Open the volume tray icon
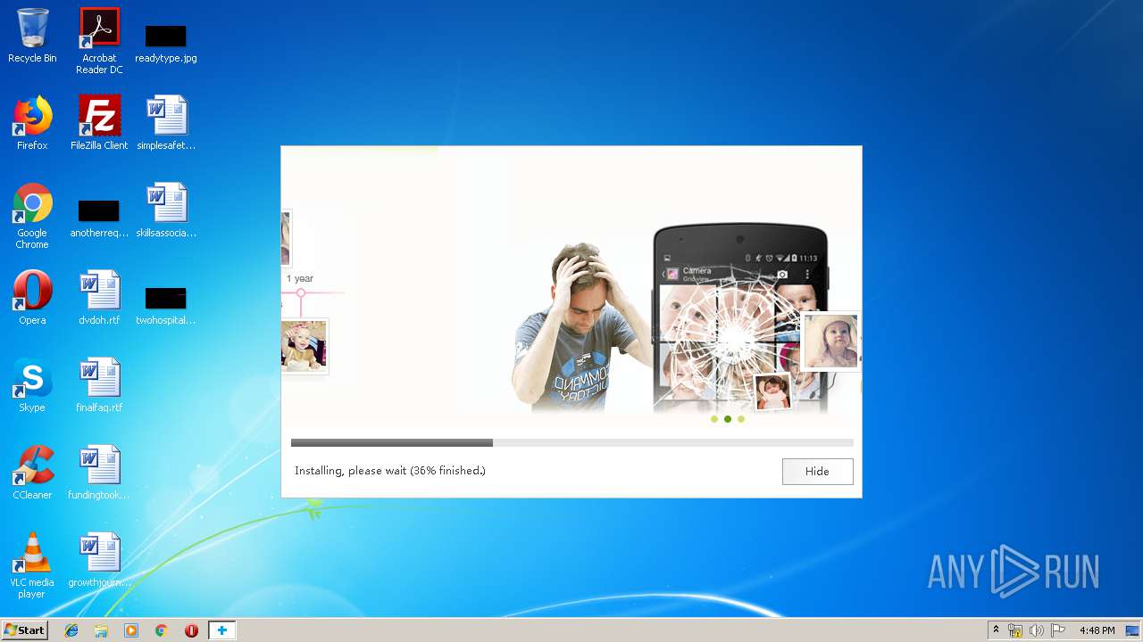Image resolution: width=1143 pixels, height=642 pixels. click(1036, 630)
